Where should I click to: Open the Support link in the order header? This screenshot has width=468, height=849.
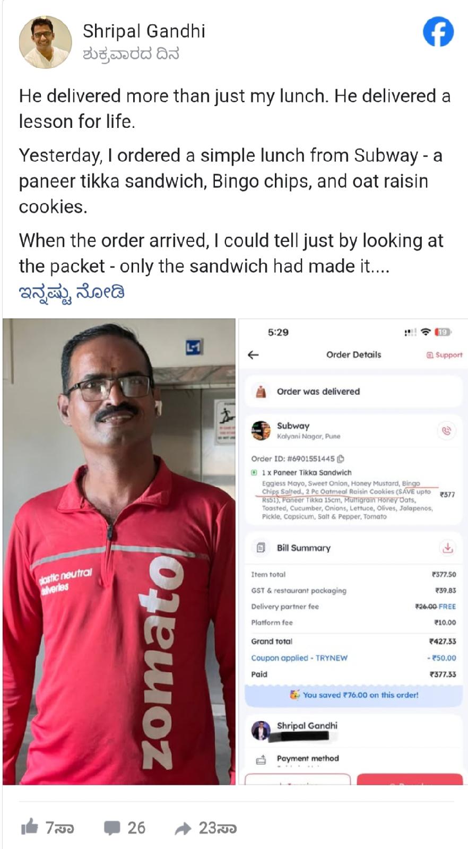tap(445, 355)
